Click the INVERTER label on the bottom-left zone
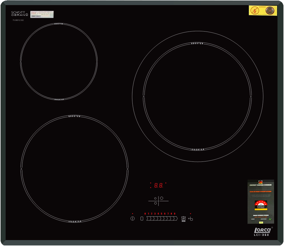This screenshot has width=284, height=246. pos(75,221)
